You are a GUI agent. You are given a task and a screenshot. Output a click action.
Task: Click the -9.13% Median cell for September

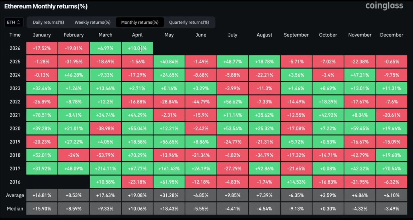point(296,209)
